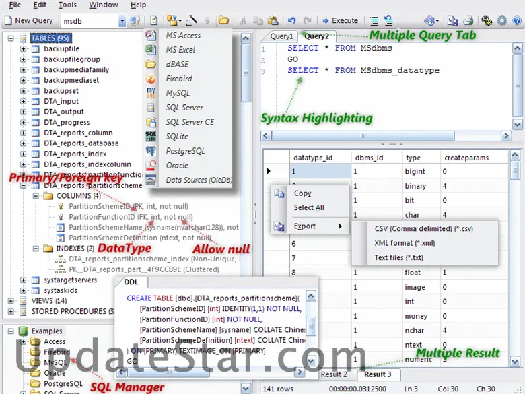This screenshot has height=394, width=525.
Task: Click the DDL panel scroll up arrow
Action: tap(311, 296)
